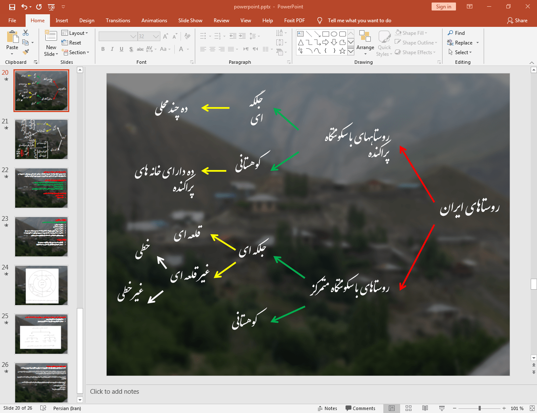Toggle text Shadow formatting
This screenshot has height=413, width=537.
pyautogui.click(x=131, y=49)
